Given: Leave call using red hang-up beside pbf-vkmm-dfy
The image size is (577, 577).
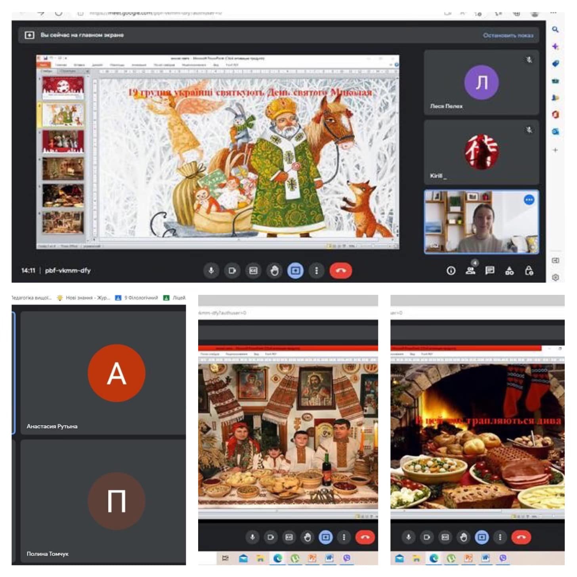Looking at the screenshot, I should [x=341, y=271].
